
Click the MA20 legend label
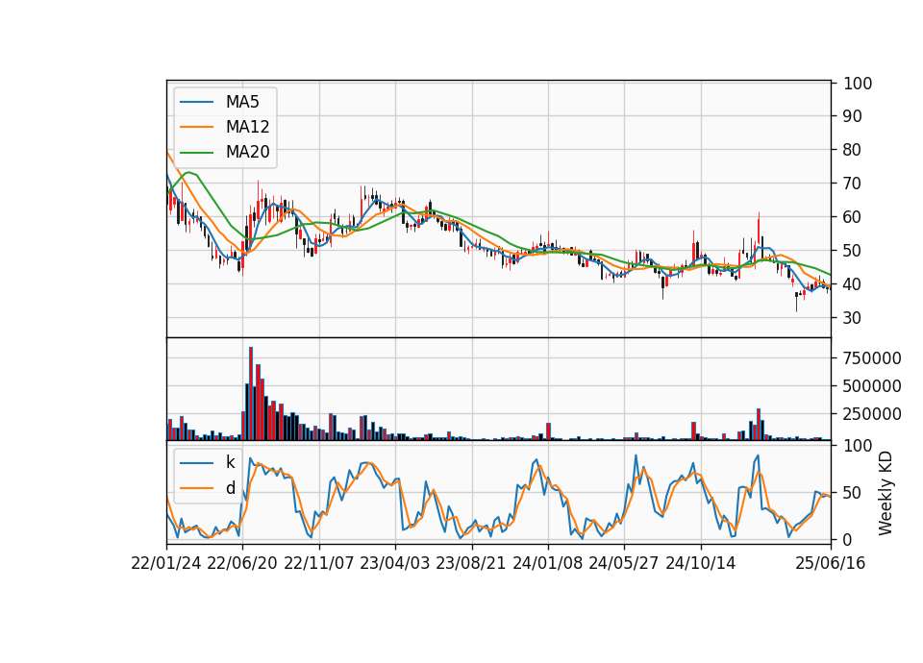pos(247,152)
